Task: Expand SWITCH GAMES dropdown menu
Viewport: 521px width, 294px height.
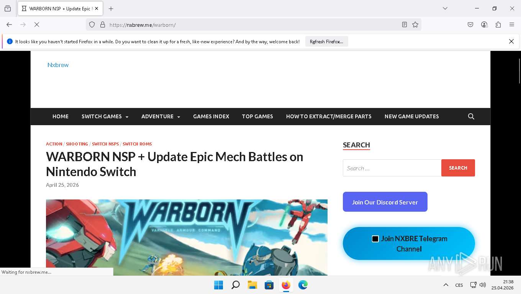Action: (105, 116)
